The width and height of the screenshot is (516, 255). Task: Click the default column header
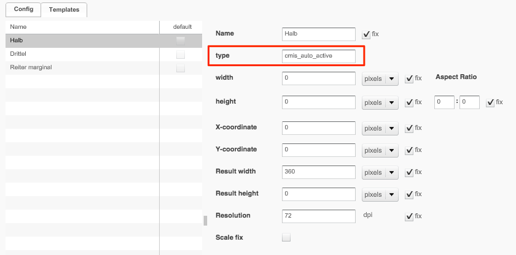[x=181, y=27]
